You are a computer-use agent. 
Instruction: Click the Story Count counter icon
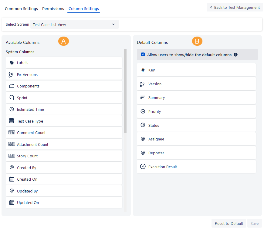[x=12, y=156]
